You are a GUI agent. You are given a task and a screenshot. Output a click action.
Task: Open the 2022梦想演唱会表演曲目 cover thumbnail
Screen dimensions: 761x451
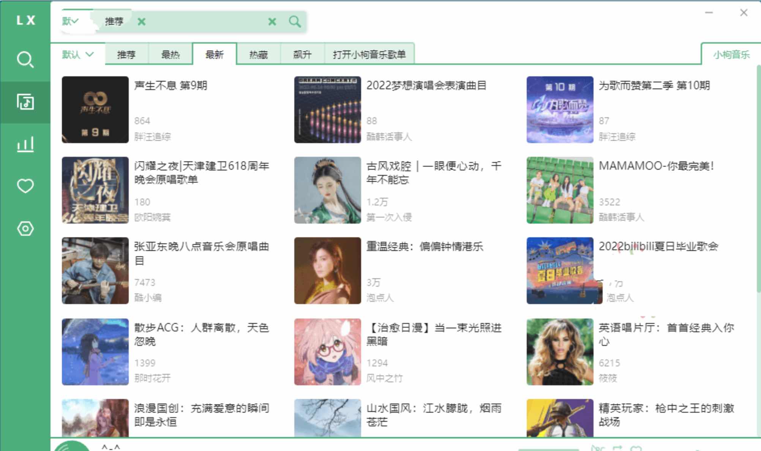tap(328, 110)
